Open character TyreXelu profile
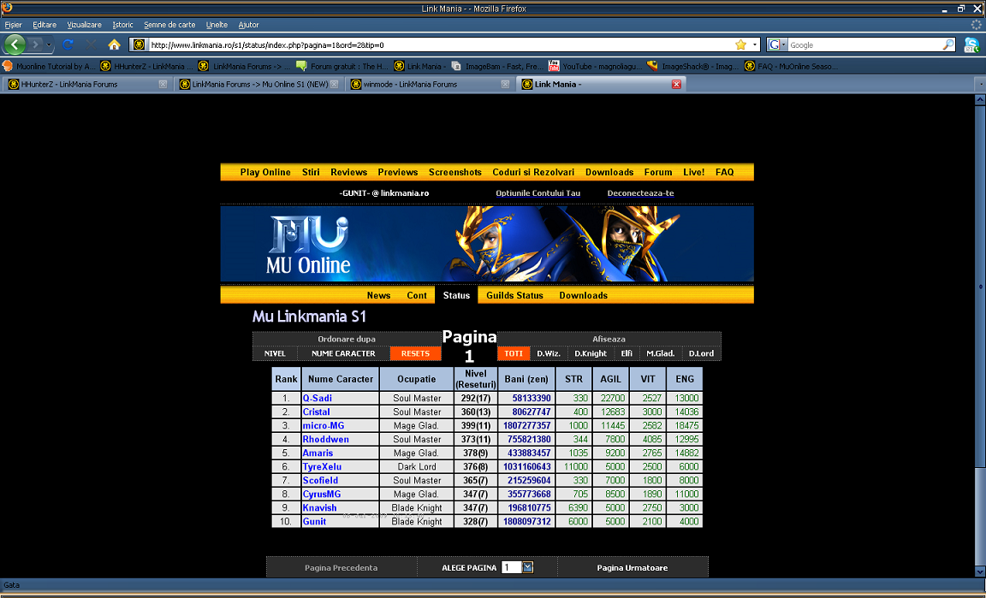The image size is (986, 598). click(x=322, y=466)
